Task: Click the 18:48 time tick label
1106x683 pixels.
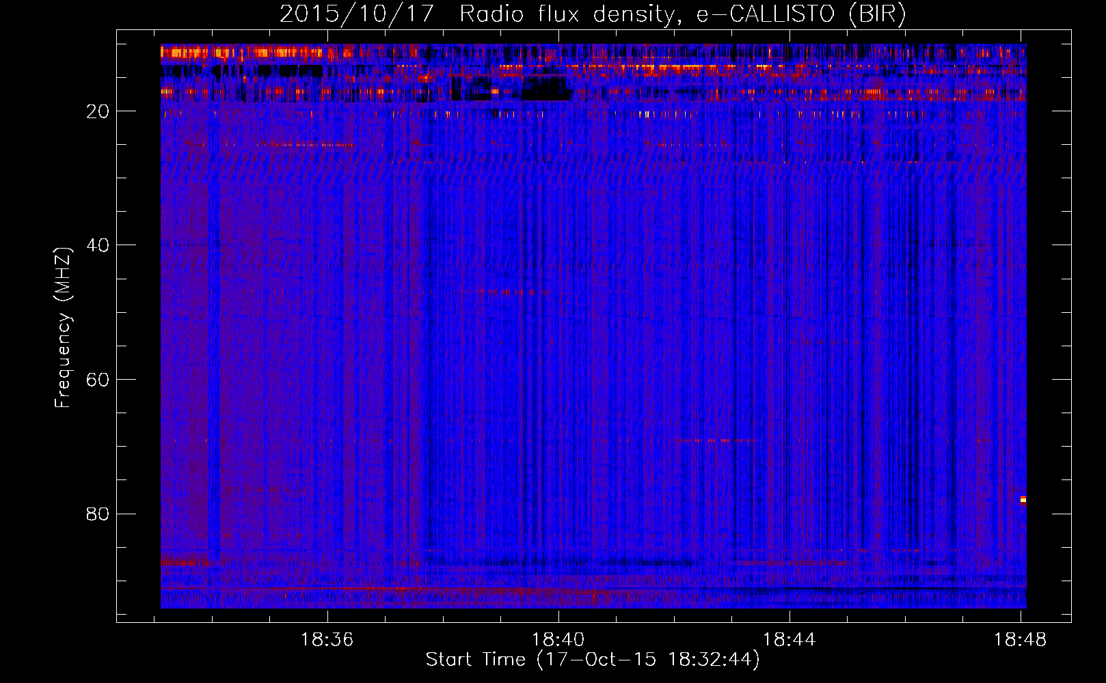Action: click(x=1020, y=640)
